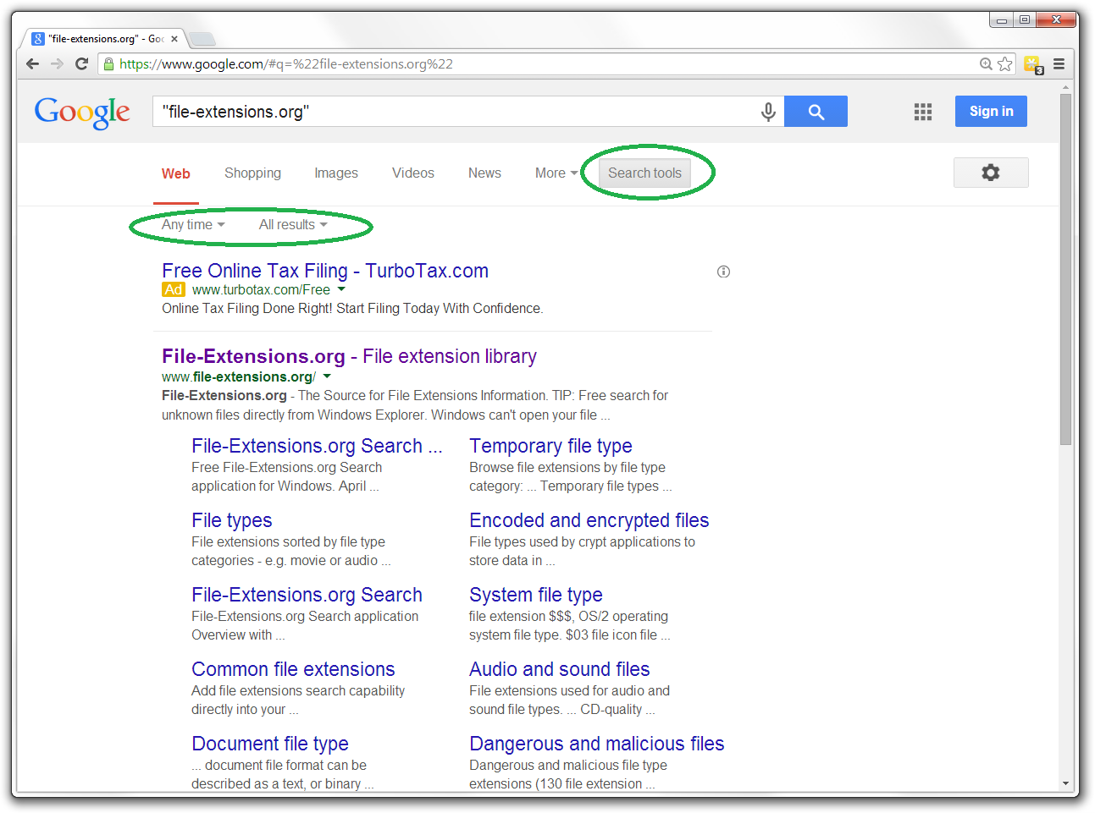Click inside the search query input field

point(423,111)
